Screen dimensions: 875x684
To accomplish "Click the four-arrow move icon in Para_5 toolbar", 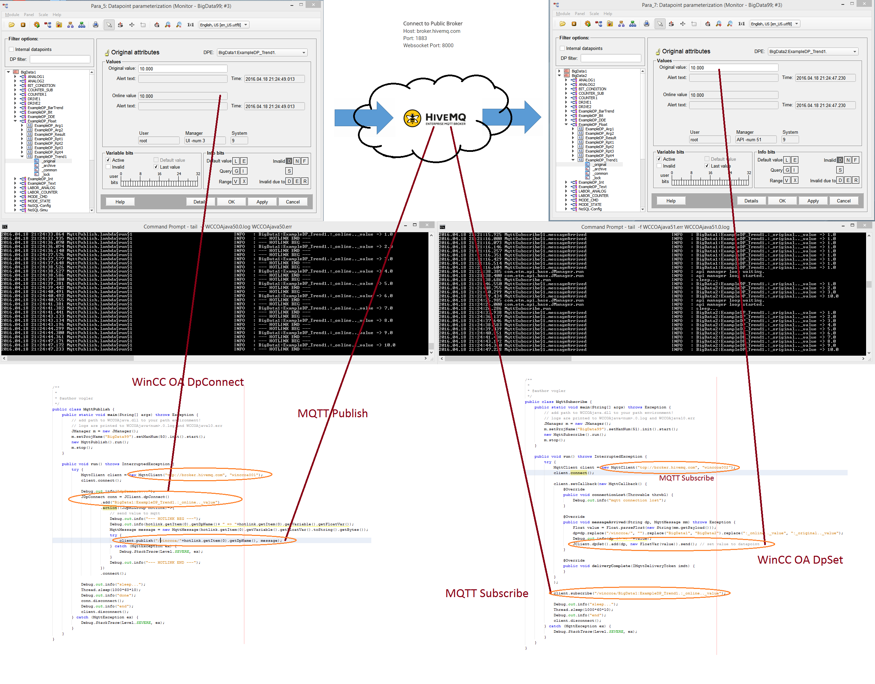I will click(132, 25).
